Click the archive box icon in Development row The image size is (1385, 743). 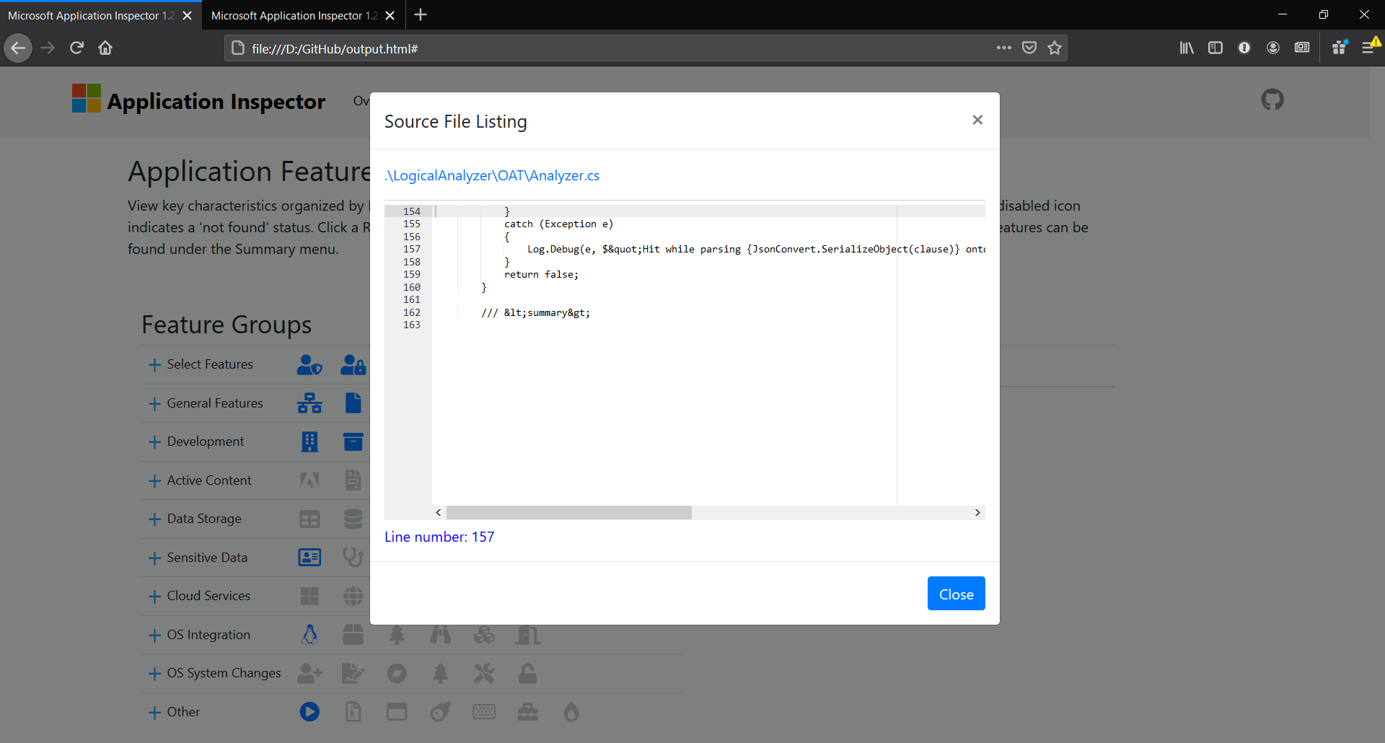[x=353, y=441]
